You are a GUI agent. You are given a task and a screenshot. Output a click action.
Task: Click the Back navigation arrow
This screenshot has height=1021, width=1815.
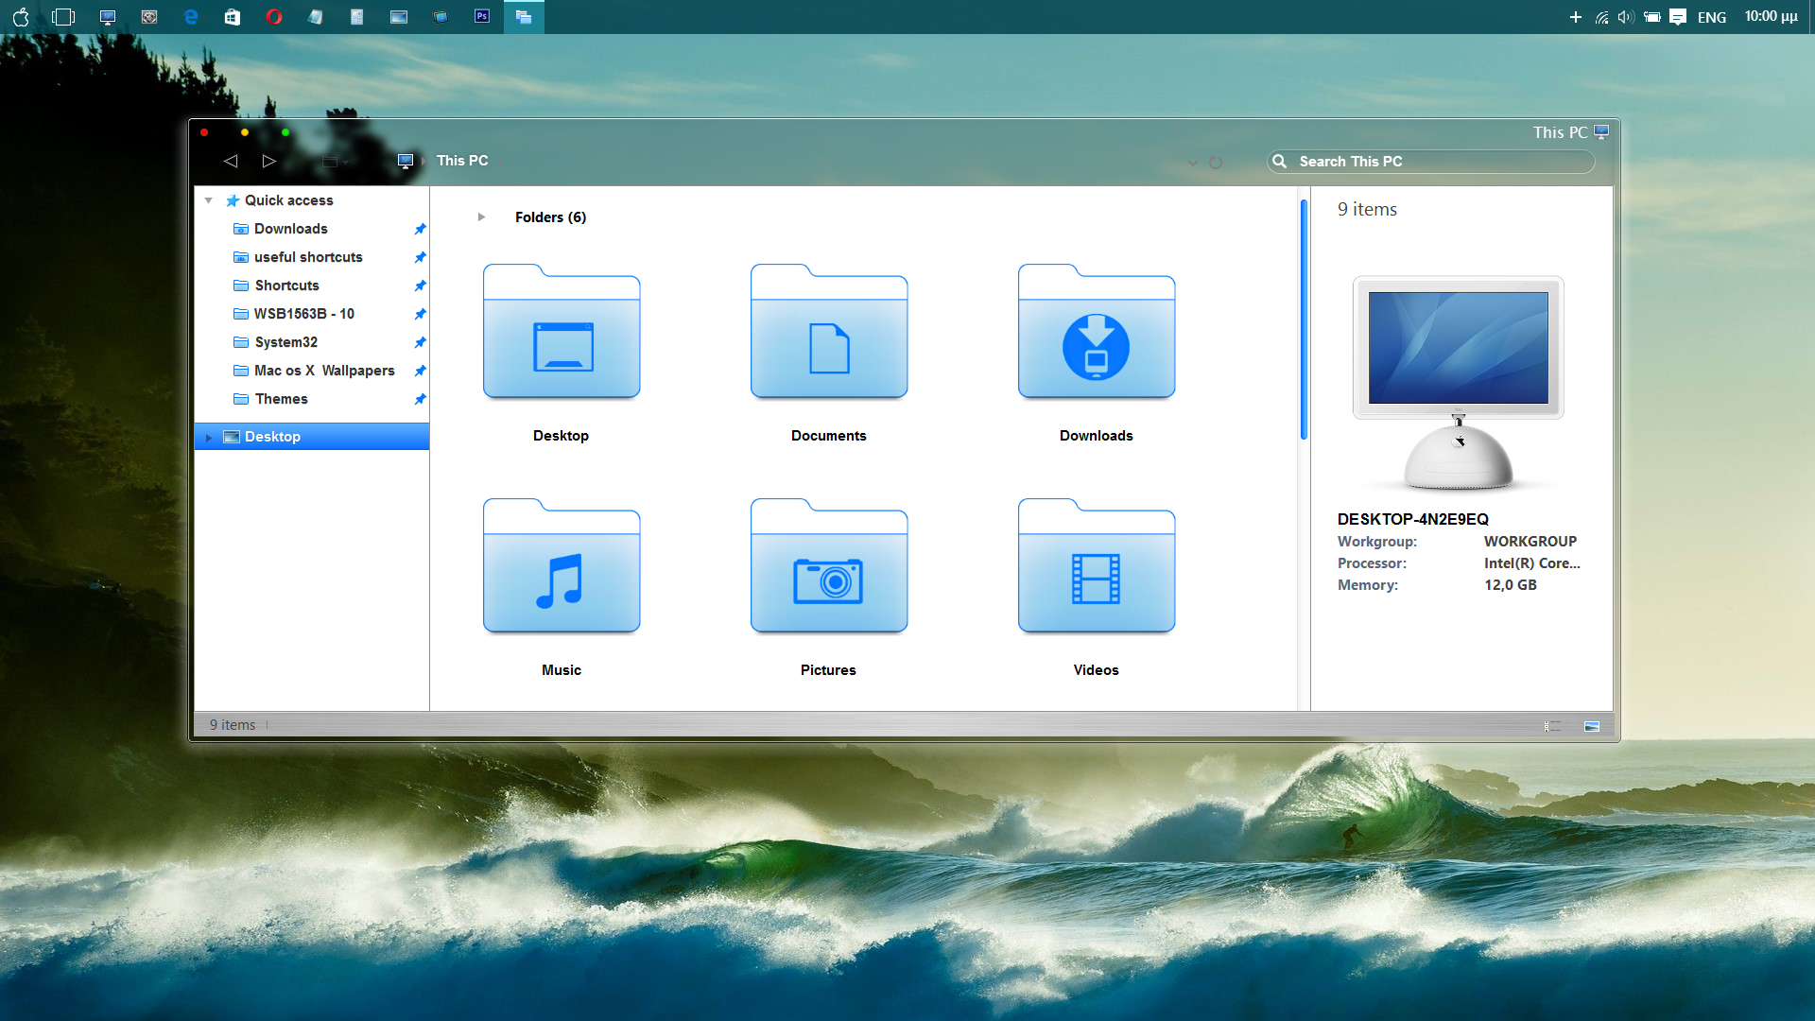click(231, 161)
